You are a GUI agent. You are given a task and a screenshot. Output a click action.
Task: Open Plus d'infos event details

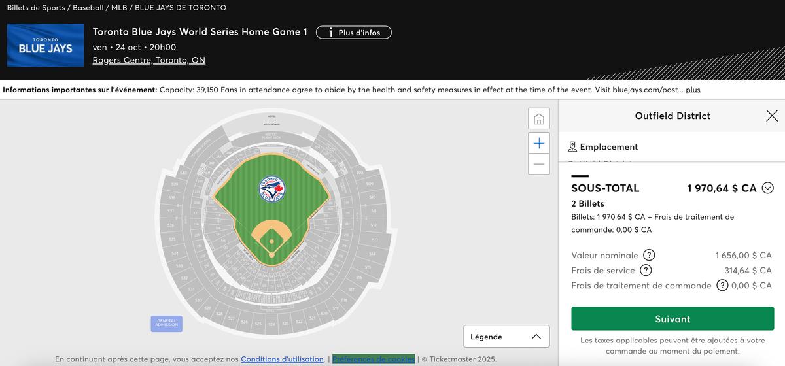click(x=353, y=33)
